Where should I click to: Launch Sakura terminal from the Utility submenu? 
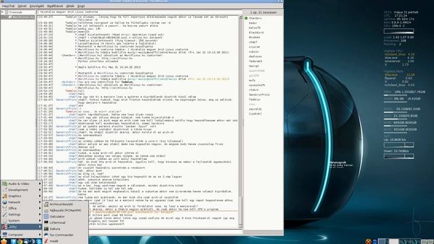coord(66,229)
